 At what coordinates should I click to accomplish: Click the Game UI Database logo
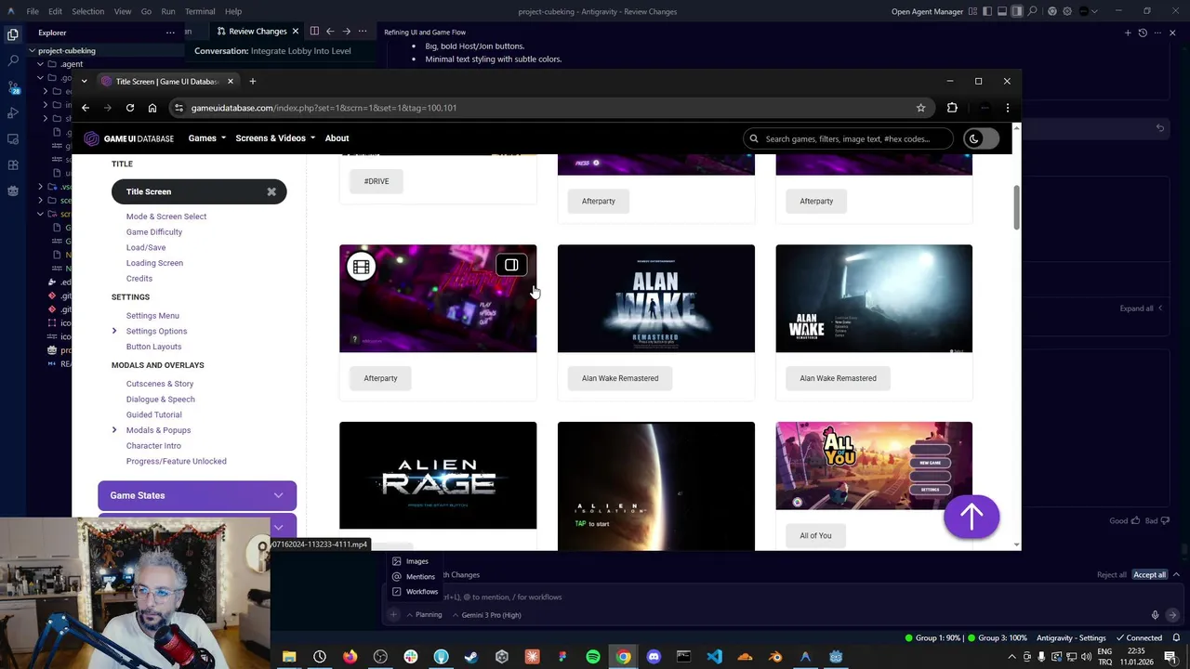(129, 138)
